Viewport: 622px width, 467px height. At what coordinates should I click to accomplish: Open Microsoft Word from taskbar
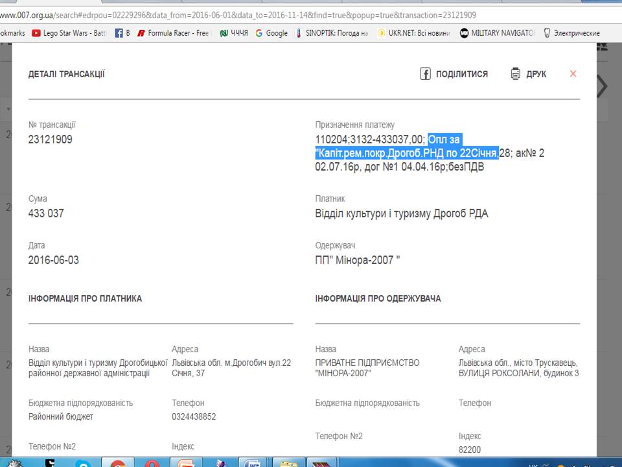(x=252, y=463)
